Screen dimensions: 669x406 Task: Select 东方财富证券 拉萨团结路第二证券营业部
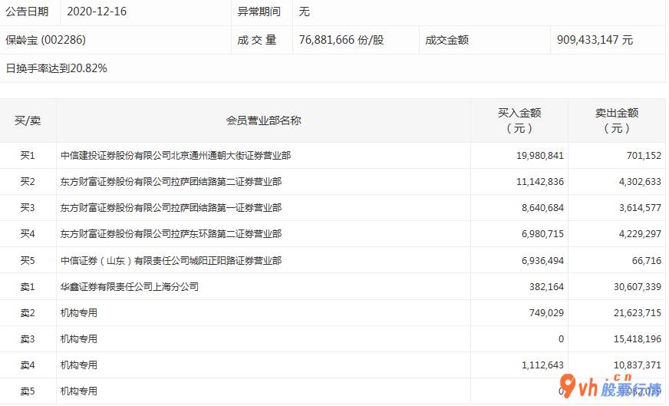pyautogui.click(x=170, y=182)
